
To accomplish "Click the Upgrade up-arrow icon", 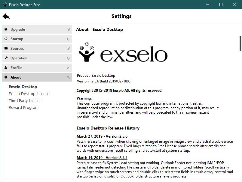I will 6,29.
